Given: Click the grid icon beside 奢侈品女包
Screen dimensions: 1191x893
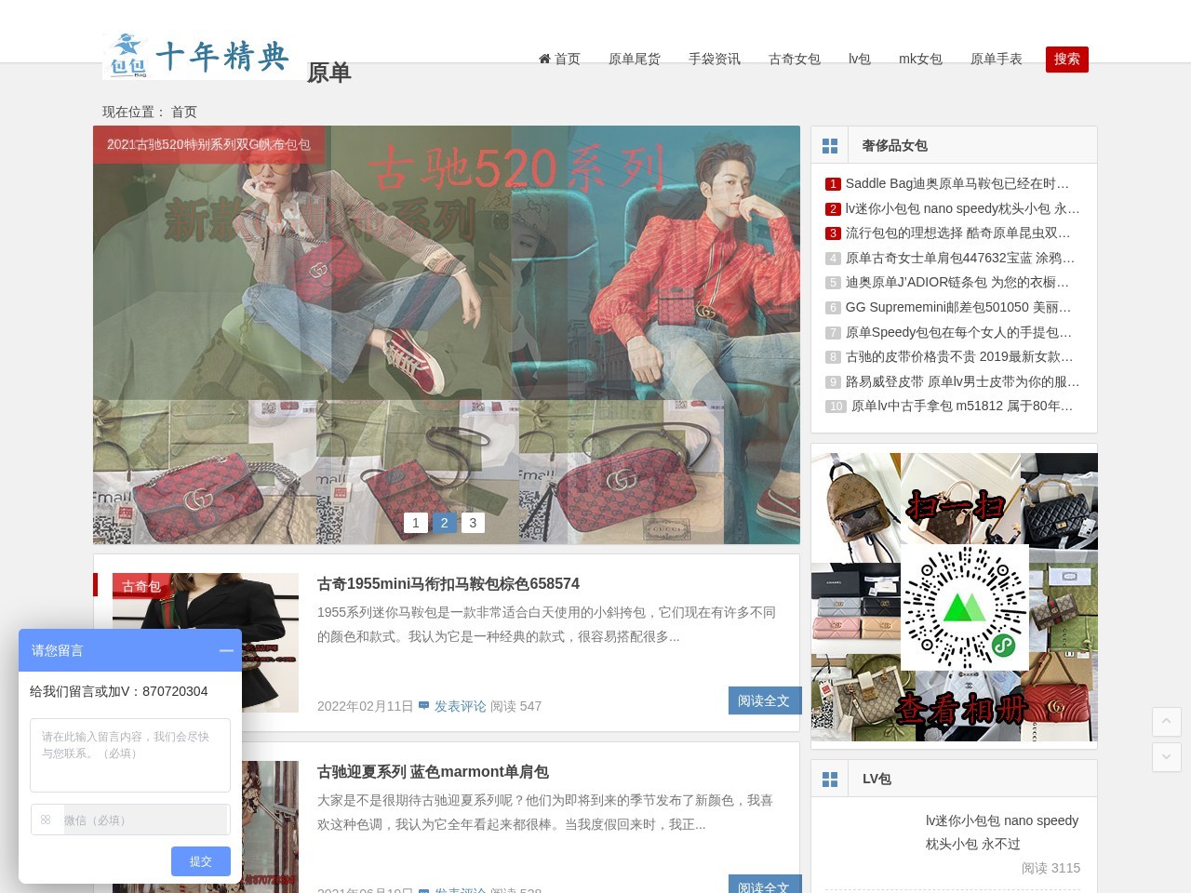Looking at the screenshot, I should pyautogui.click(x=830, y=146).
